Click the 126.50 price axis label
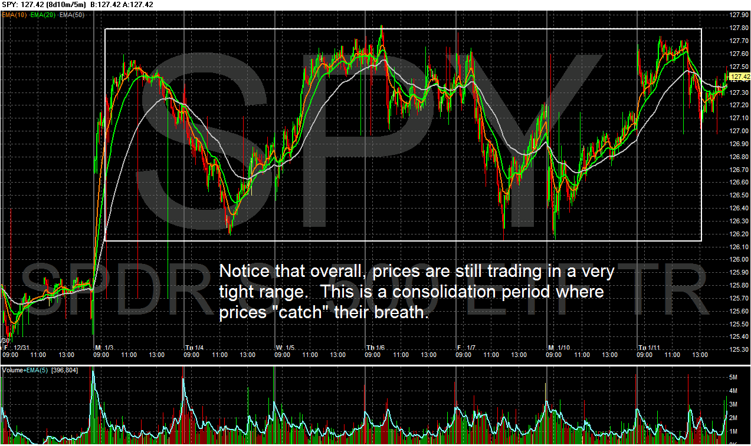Viewport: 751px width, 446px height. coord(739,195)
